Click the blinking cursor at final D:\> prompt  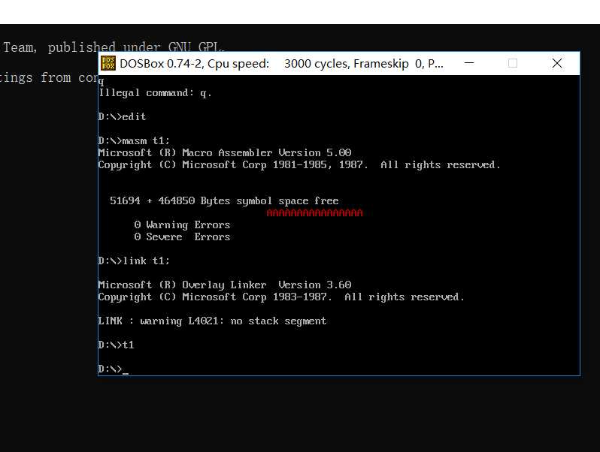point(126,373)
